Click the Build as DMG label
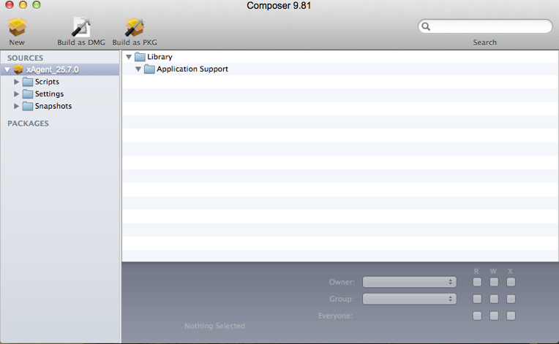559x344 pixels. 81,42
